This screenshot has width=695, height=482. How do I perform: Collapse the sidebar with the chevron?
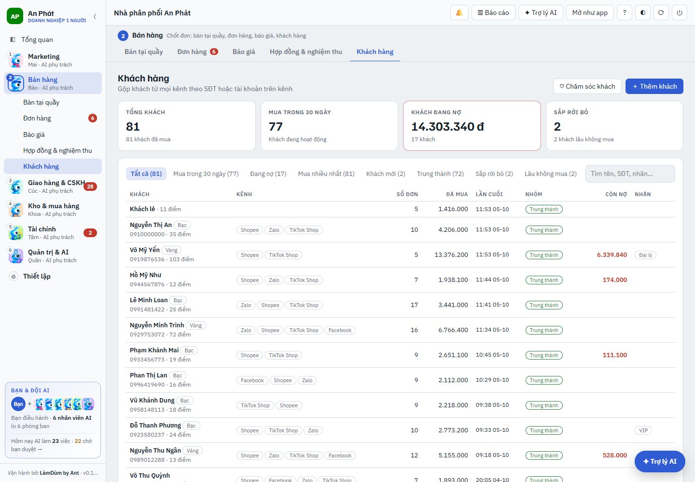[95, 16]
